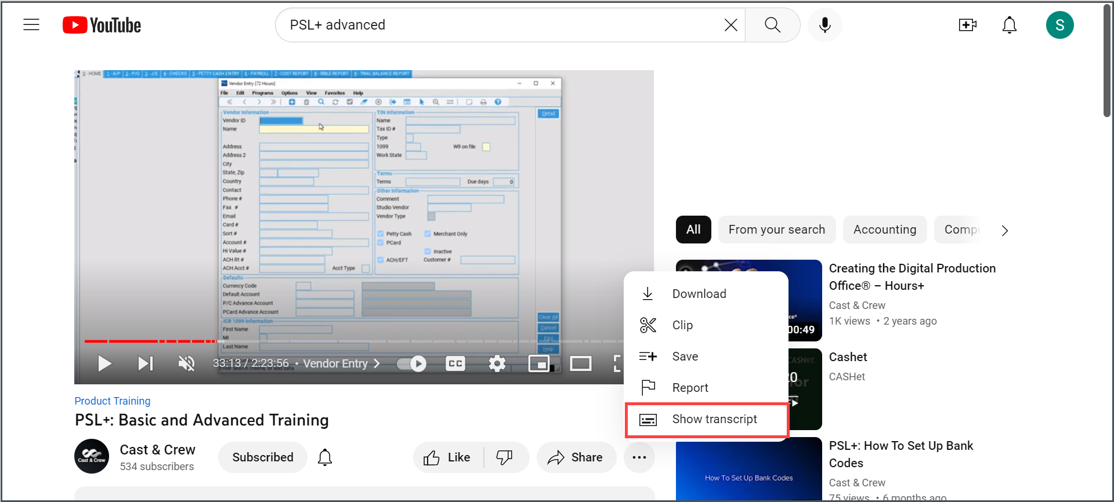Dislike the video
Image resolution: width=1114 pixels, height=502 pixels.
click(505, 457)
